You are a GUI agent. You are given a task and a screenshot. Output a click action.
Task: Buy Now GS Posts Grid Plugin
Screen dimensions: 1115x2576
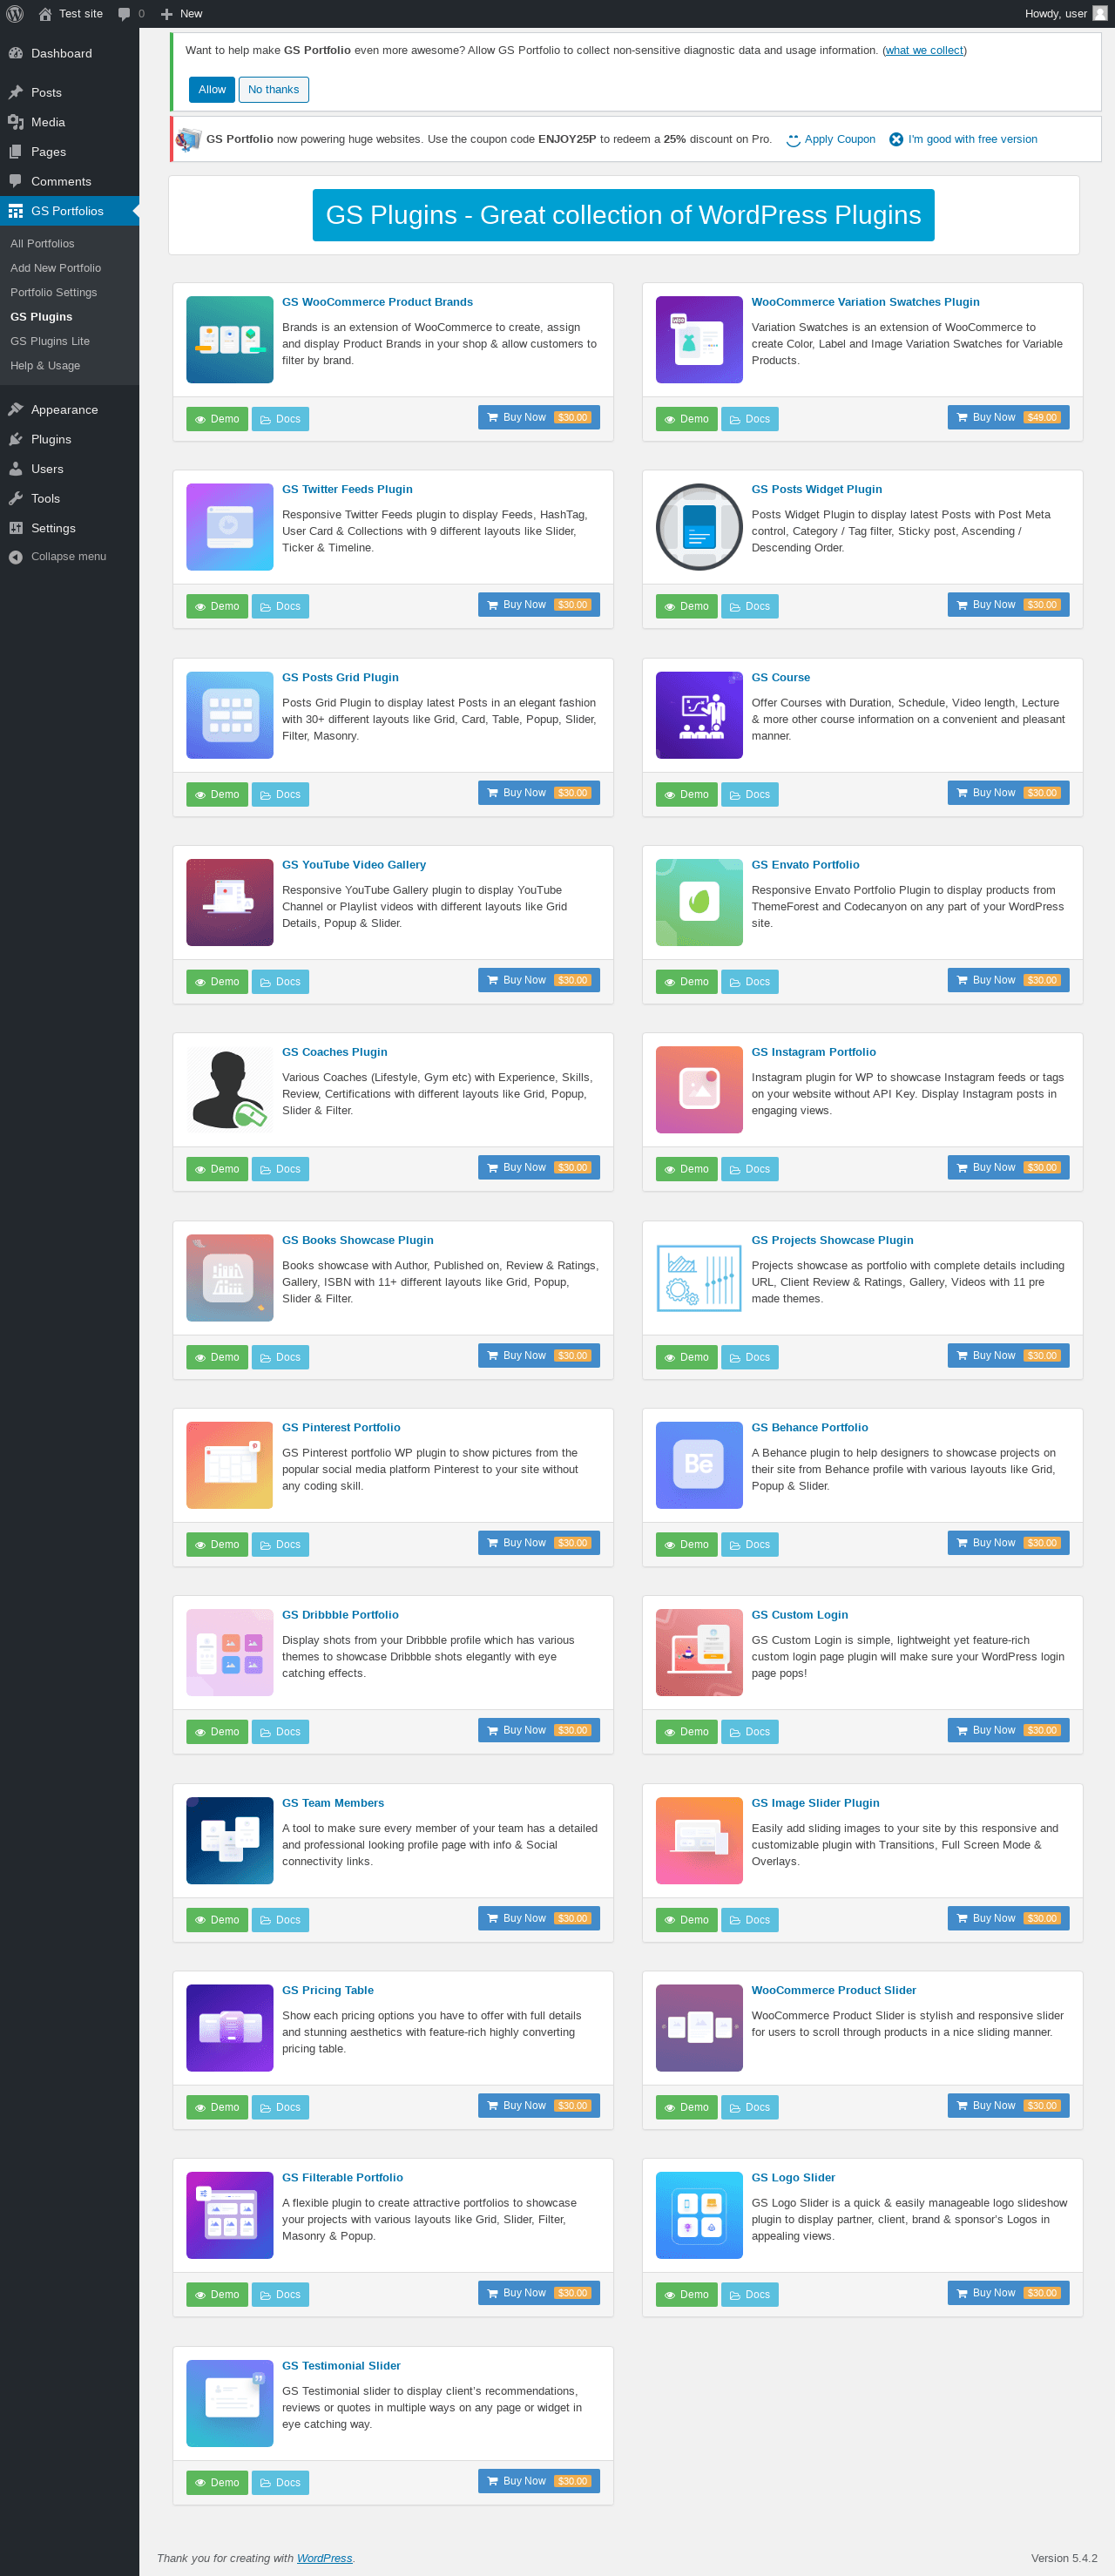click(539, 793)
